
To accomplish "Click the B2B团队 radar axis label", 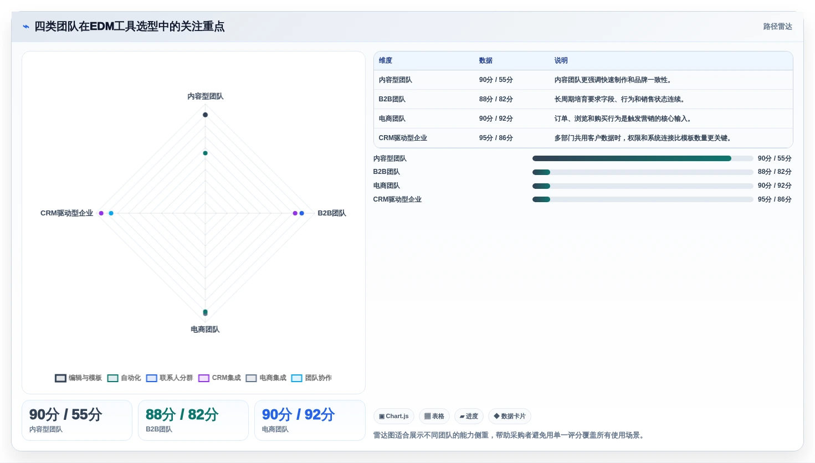I will coord(332,213).
